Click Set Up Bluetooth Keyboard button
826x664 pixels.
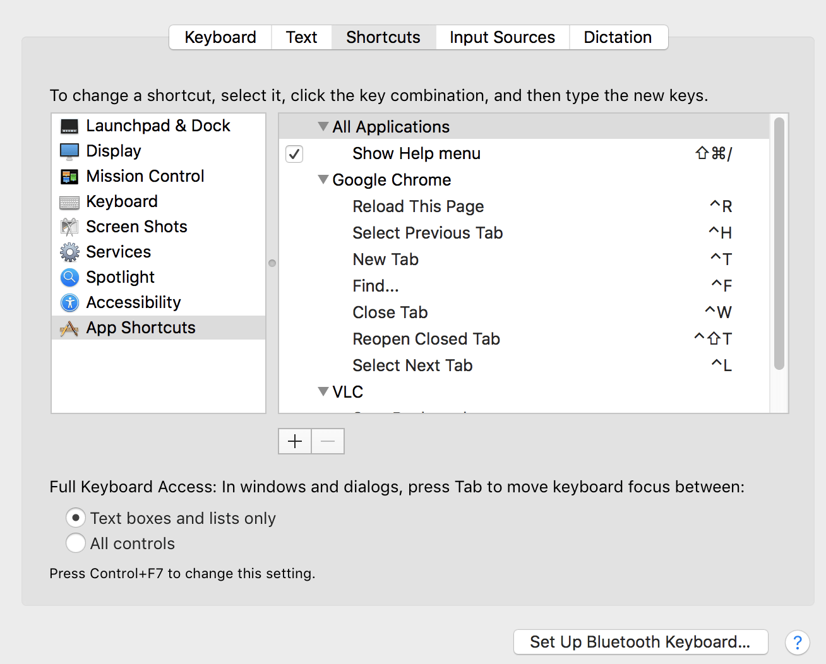click(x=640, y=642)
